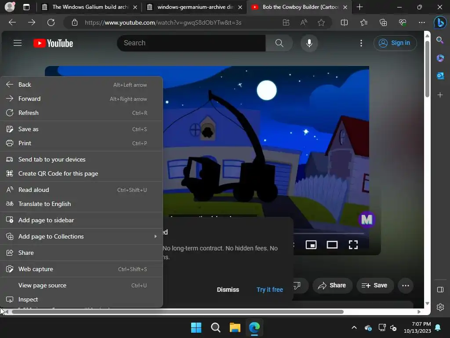The image size is (450, 338).
Task: Close the windows-germanium-archive tab
Action: point(240,7)
